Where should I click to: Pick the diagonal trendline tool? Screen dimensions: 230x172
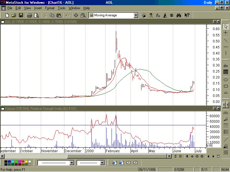point(226,40)
